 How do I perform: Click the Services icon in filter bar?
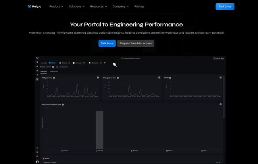[x=74, y=63]
